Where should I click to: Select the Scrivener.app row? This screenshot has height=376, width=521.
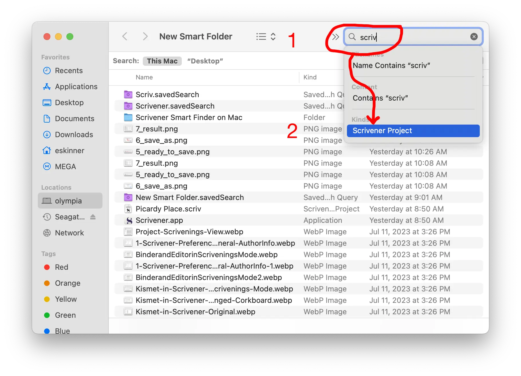[299, 220]
